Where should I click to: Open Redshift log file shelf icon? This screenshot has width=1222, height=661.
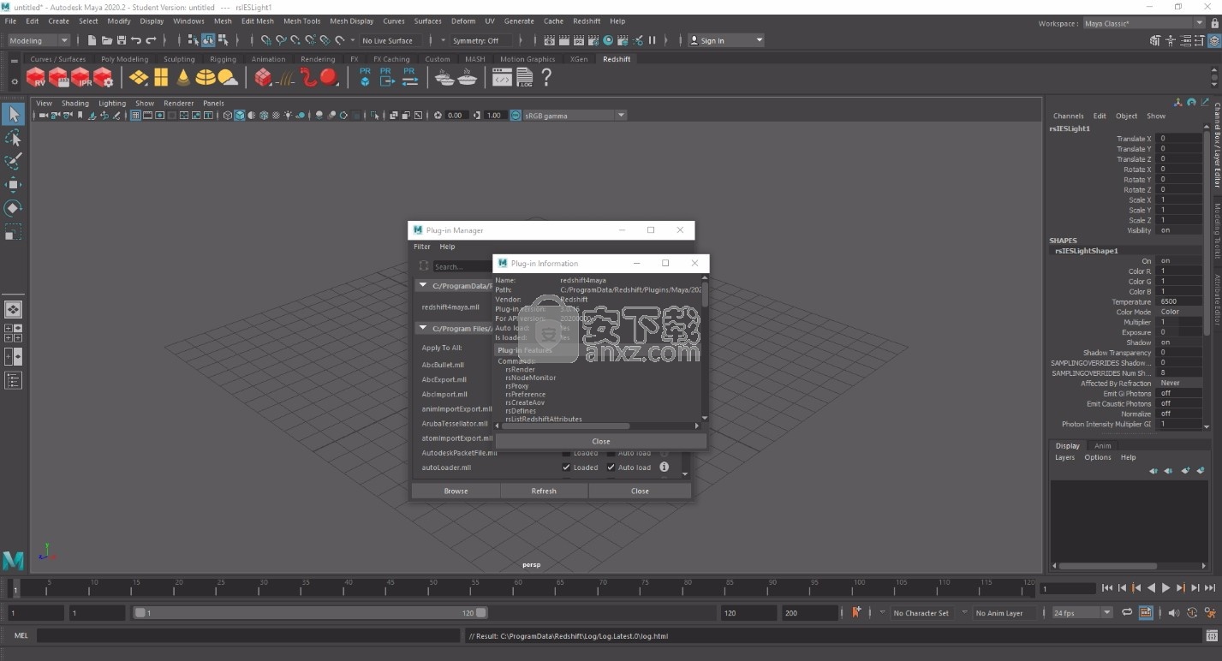[x=524, y=78]
